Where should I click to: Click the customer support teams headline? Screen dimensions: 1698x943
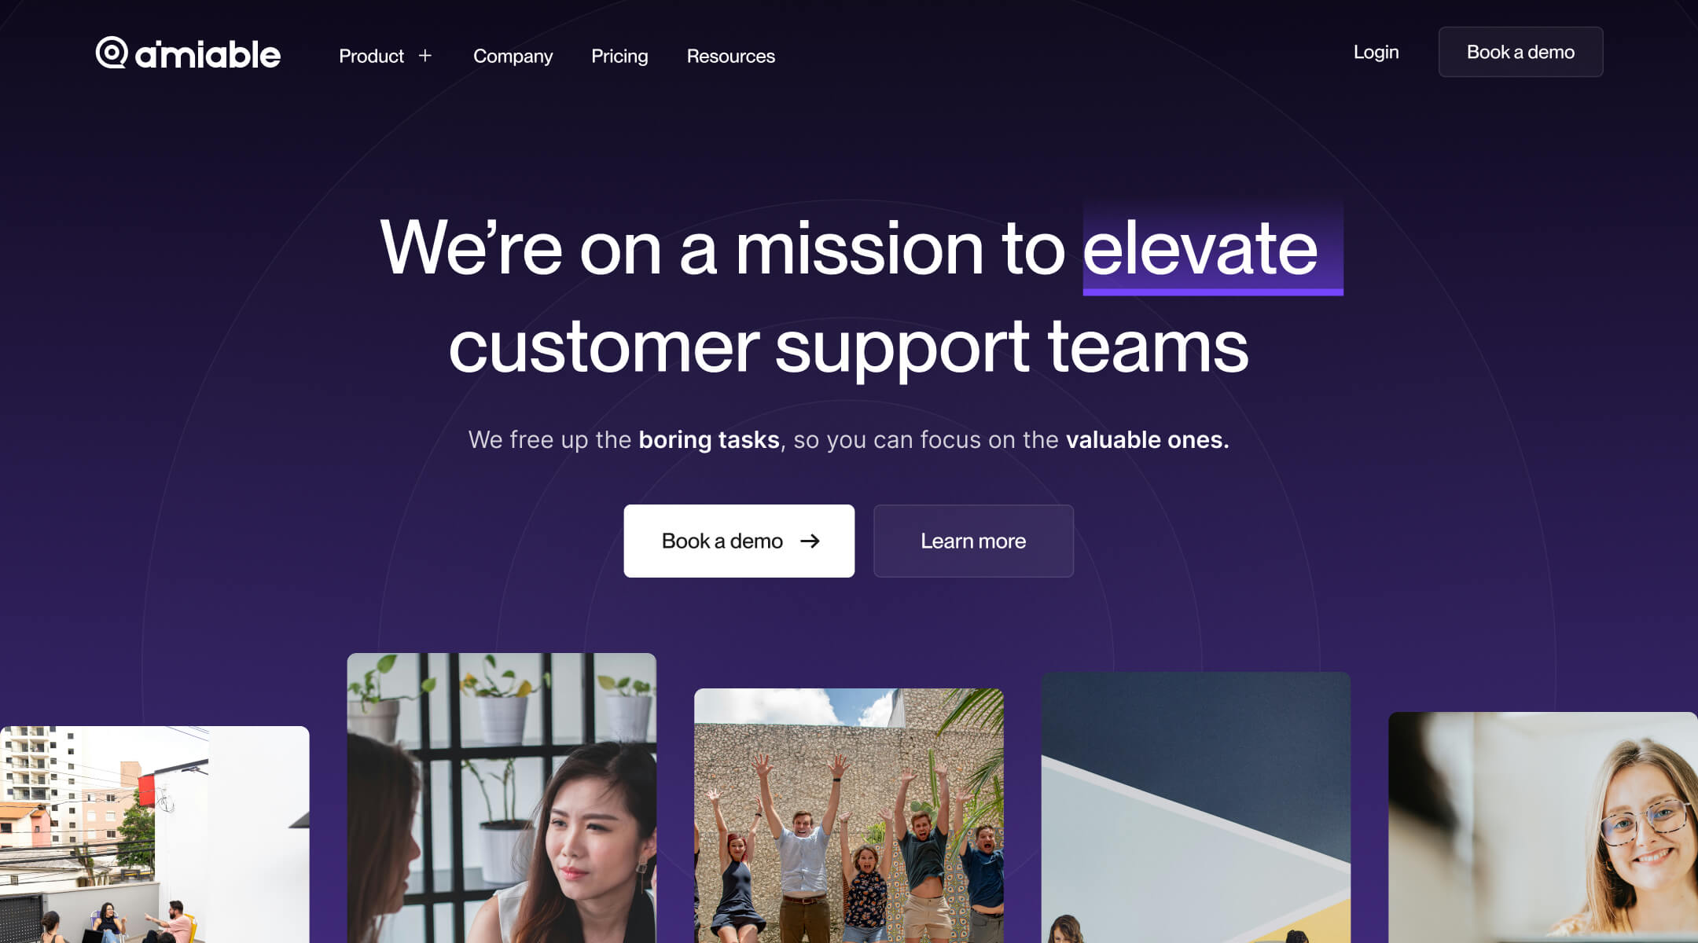(x=848, y=347)
